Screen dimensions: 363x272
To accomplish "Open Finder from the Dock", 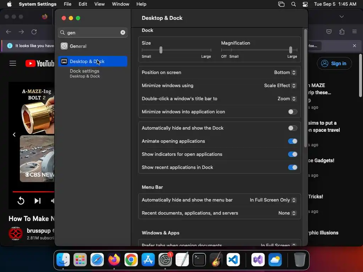I will pyautogui.click(x=63, y=260).
